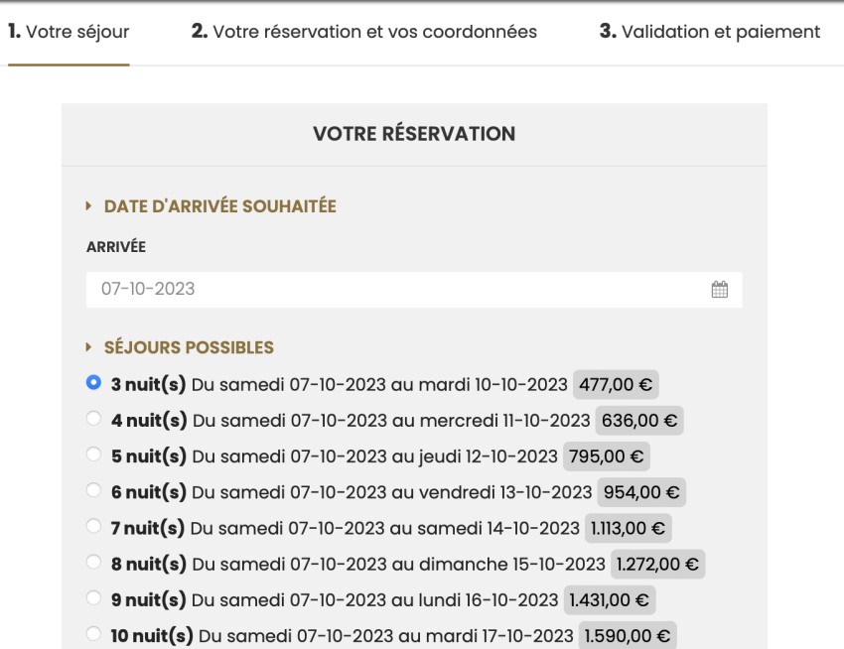Click the Séjours possibles heading text
This screenshot has height=649, width=844.
pyautogui.click(x=189, y=348)
